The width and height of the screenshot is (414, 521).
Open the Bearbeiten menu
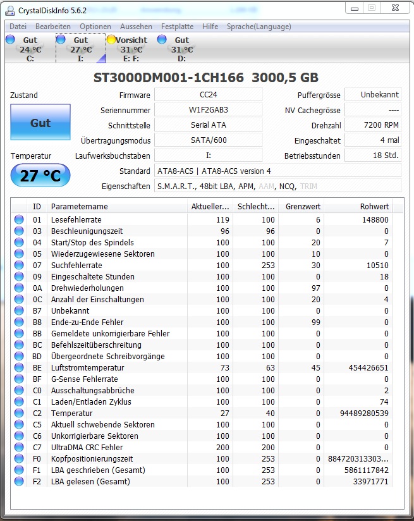[53, 27]
